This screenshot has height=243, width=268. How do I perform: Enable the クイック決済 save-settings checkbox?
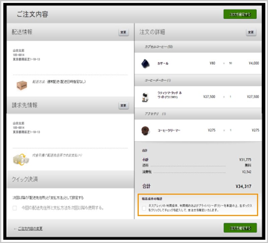click(14, 208)
